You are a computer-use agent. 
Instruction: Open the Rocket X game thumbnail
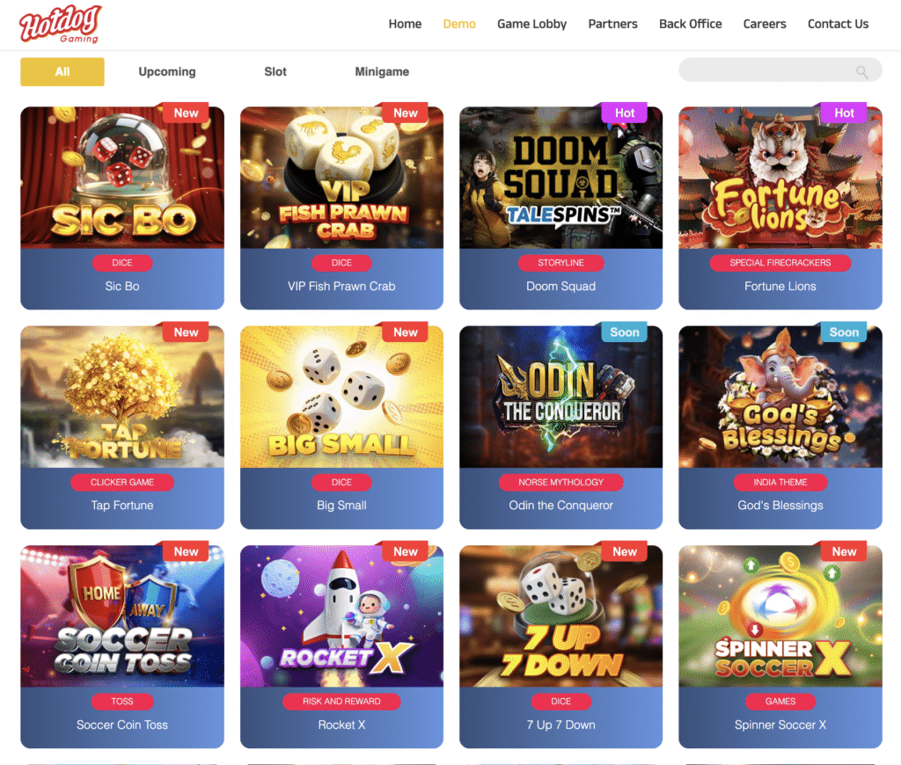[x=342, y=616]
